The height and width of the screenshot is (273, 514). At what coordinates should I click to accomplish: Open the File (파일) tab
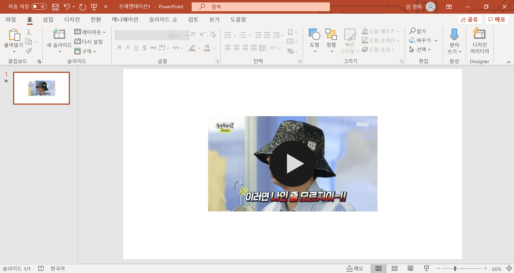click(11, 19)
